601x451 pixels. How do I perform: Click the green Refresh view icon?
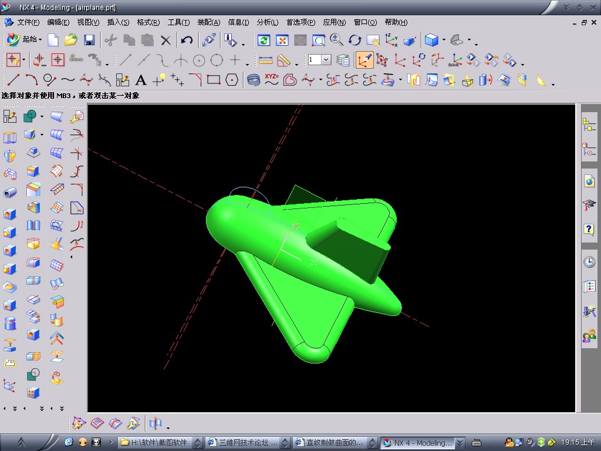[264, 40]
